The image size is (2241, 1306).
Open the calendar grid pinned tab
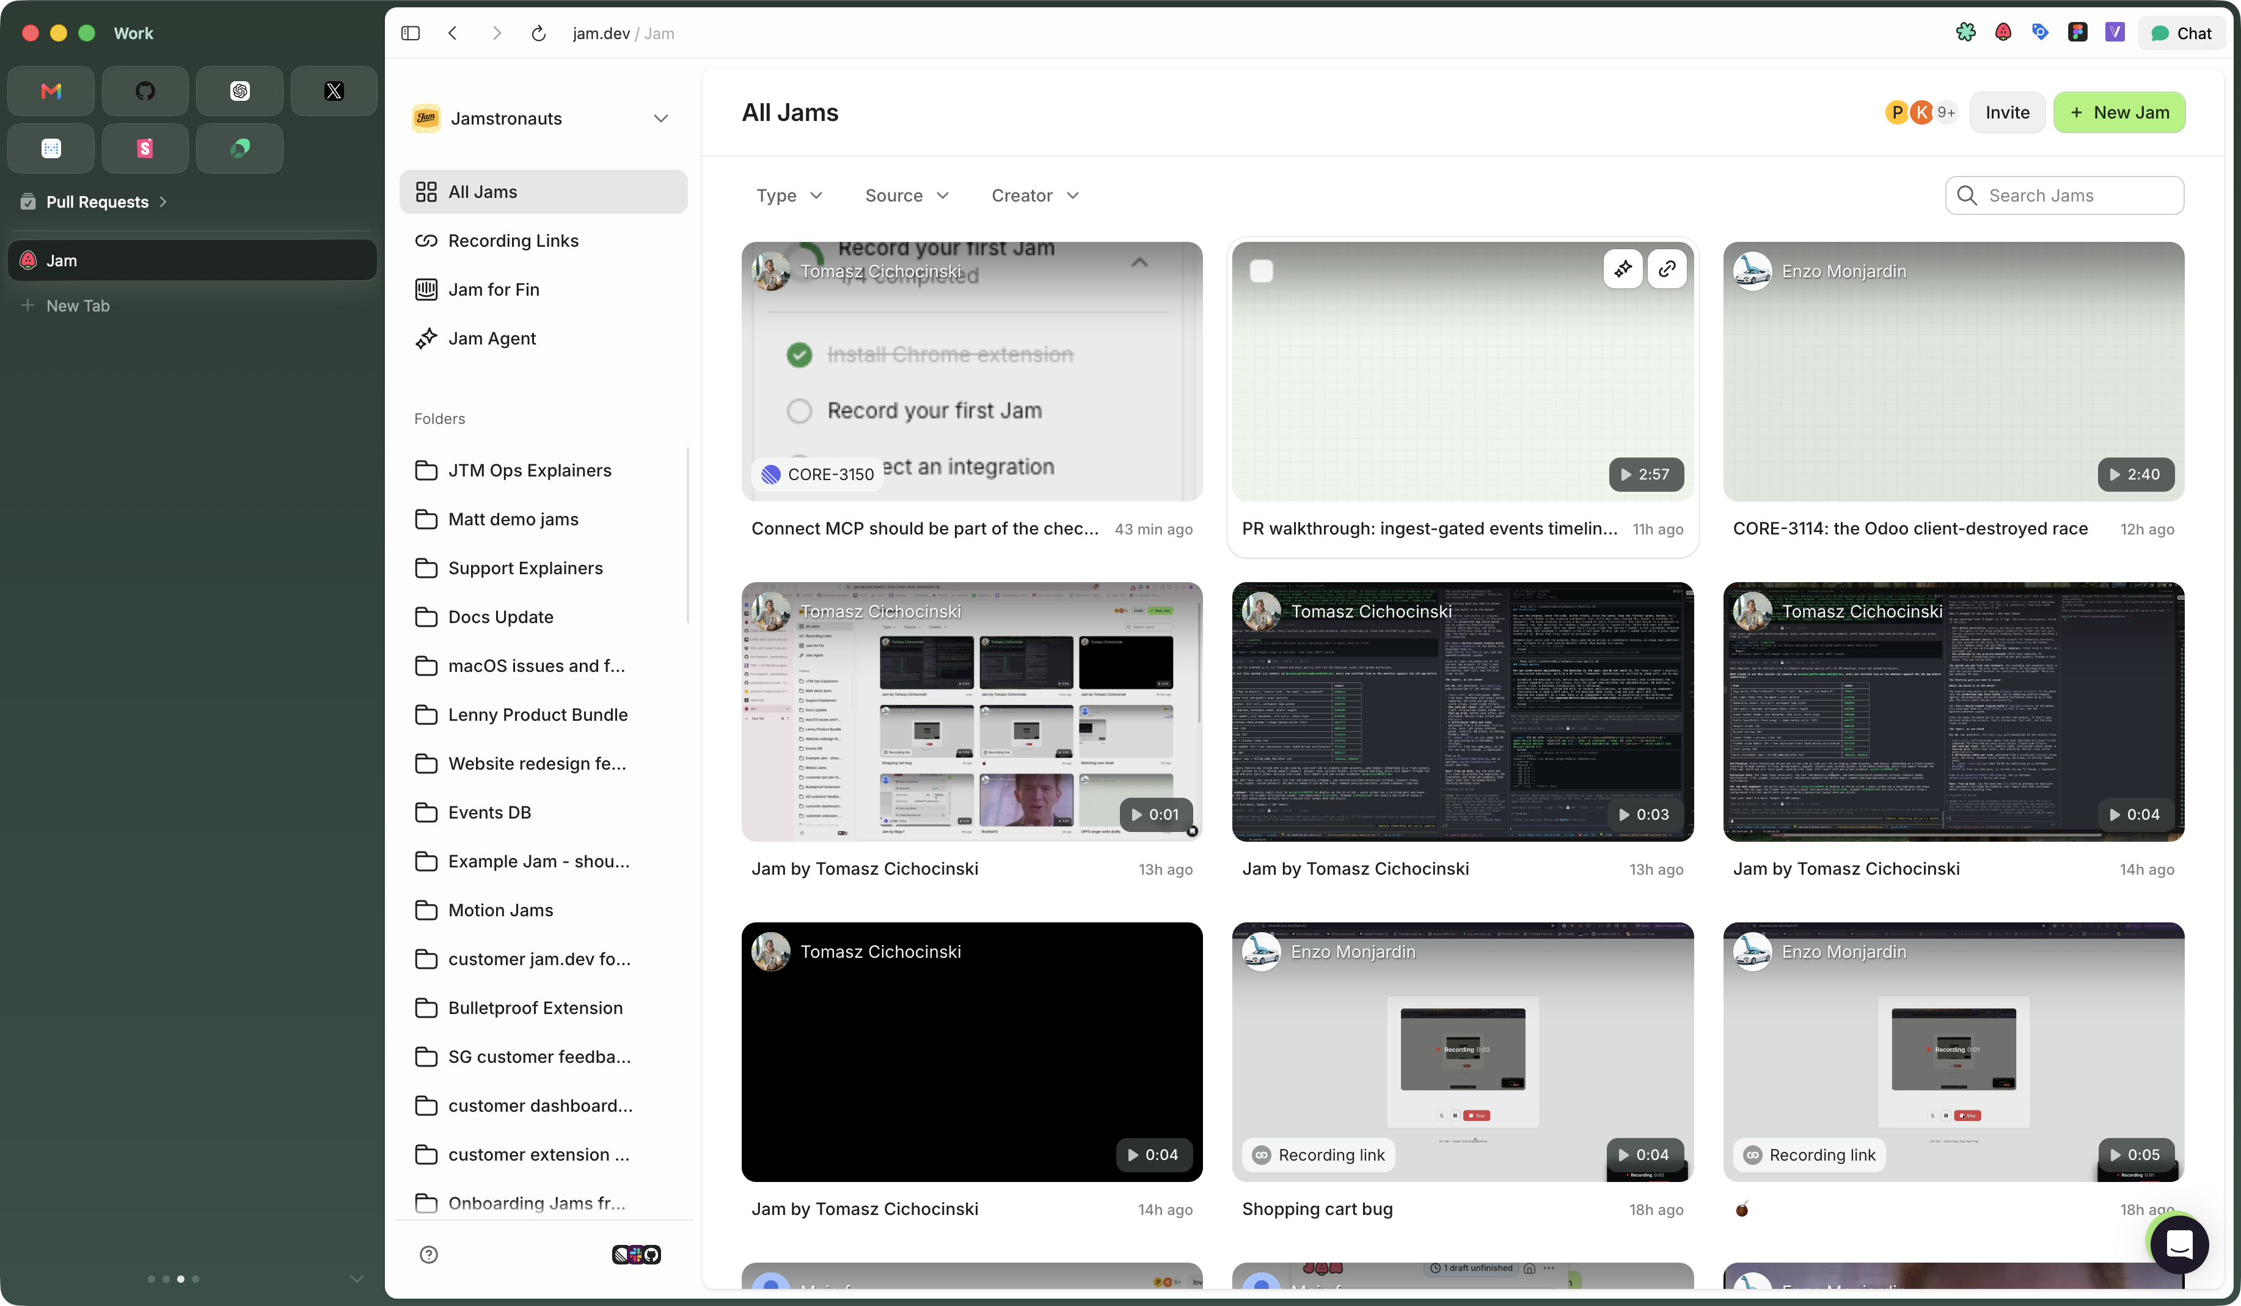click(51, 148)
